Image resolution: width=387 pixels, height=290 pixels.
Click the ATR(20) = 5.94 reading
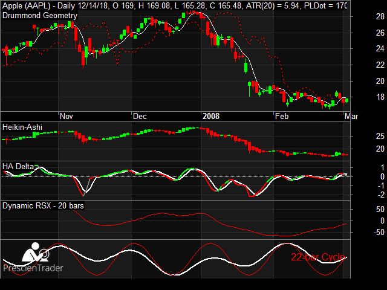pos(273,5)
